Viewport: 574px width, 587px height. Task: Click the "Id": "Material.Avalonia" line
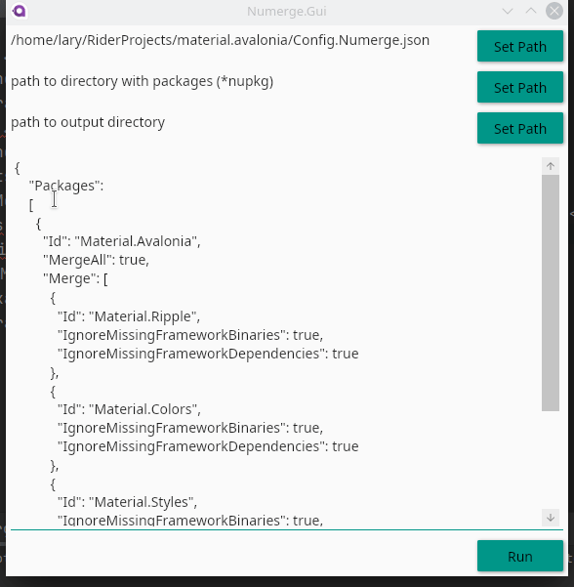tap(122, 241)
